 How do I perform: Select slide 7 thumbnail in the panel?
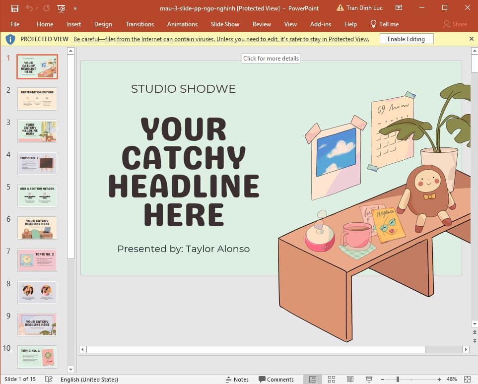coord(37,260)
